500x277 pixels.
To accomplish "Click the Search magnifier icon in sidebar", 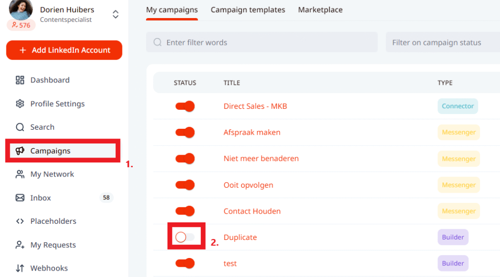I will 20,127.
